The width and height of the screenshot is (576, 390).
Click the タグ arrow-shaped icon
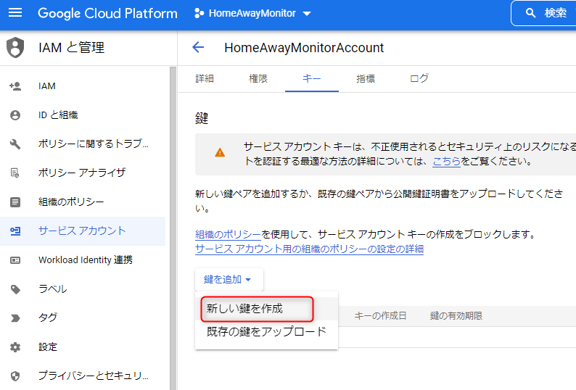point(15,318)
